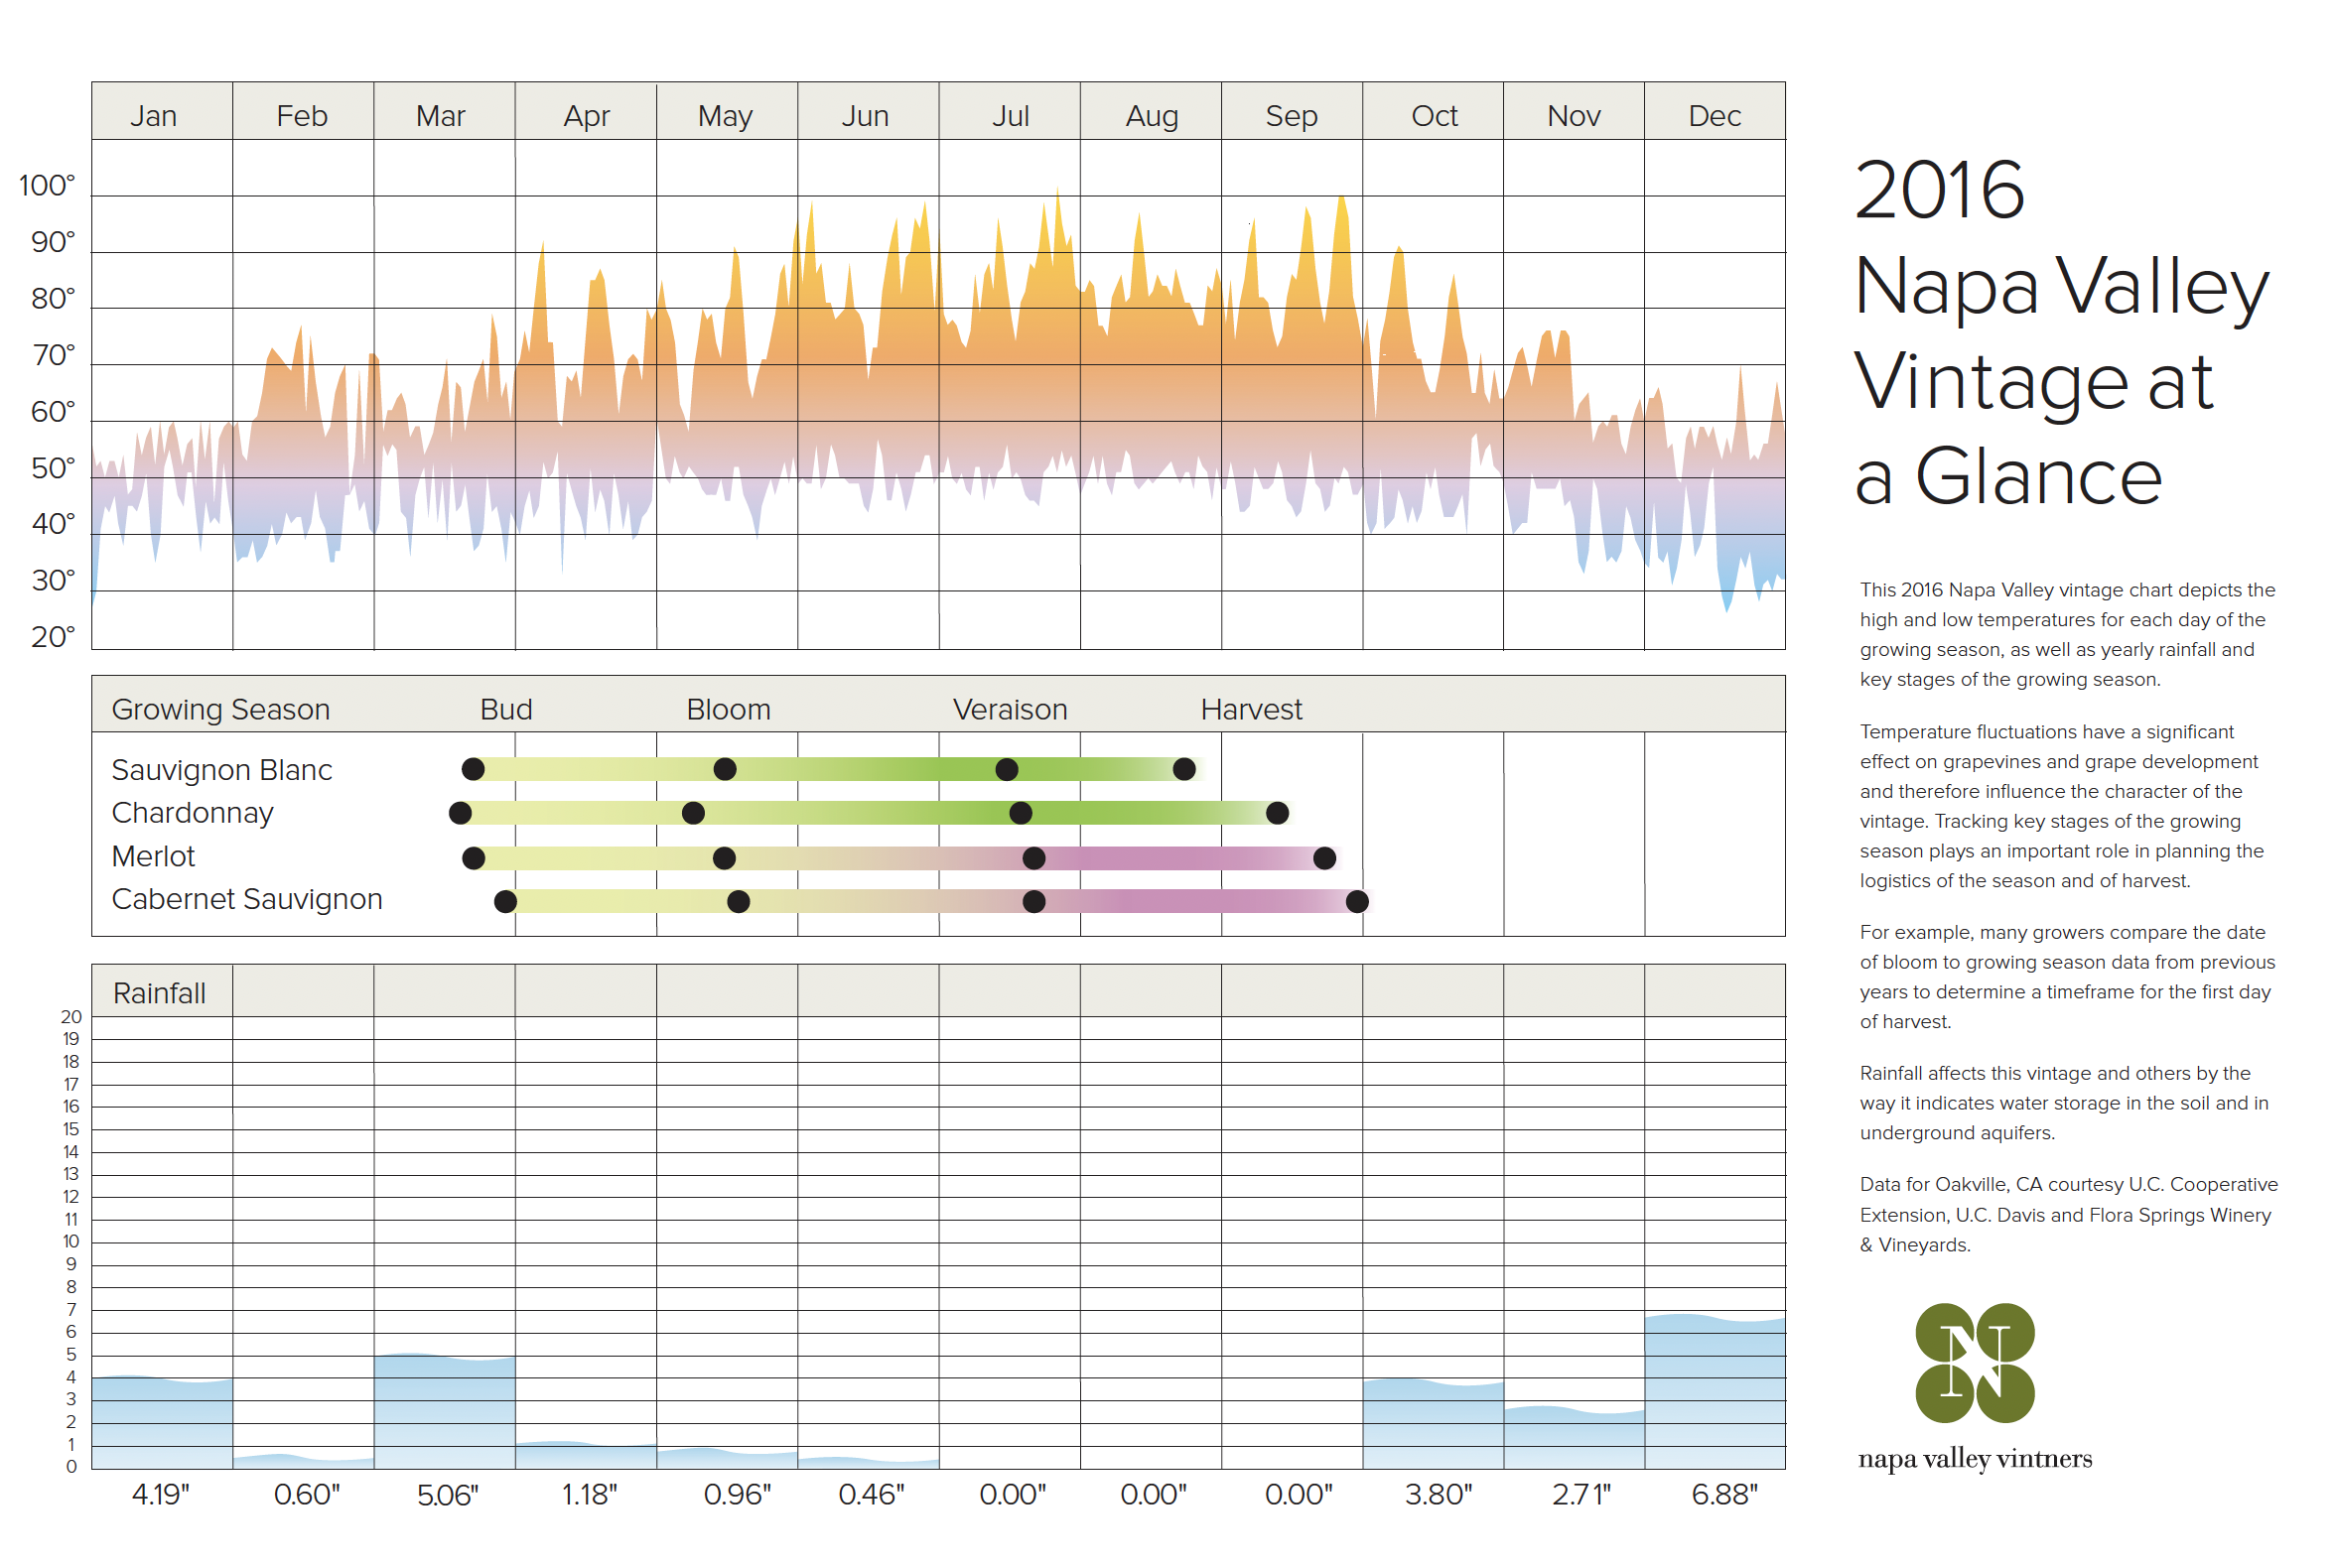Click the Harvest stage label
Screen dimensions: 2337x1568
(1251, 709)
